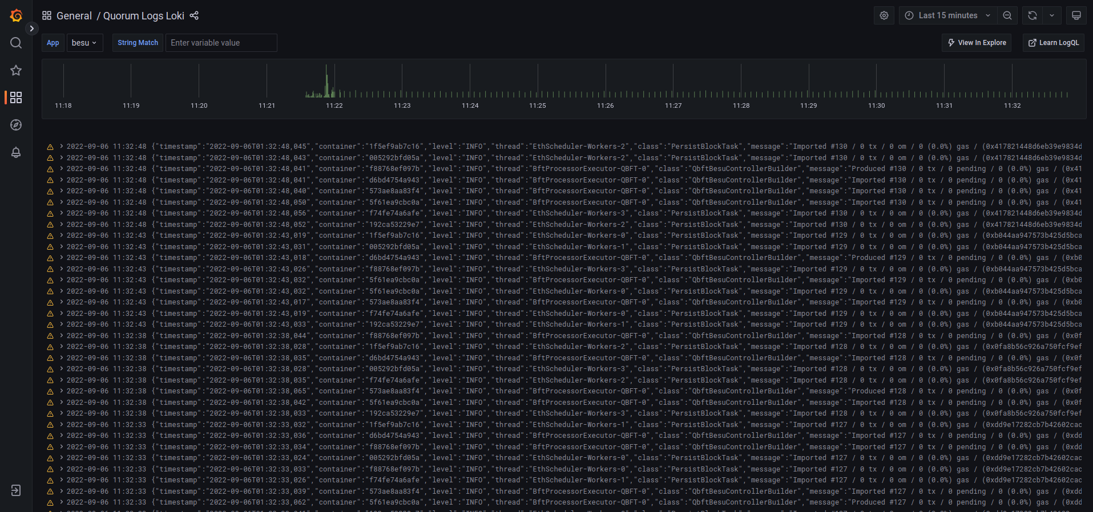
Task: Open the Dashboards grid icon in sidebar
Action: (16, 97)
